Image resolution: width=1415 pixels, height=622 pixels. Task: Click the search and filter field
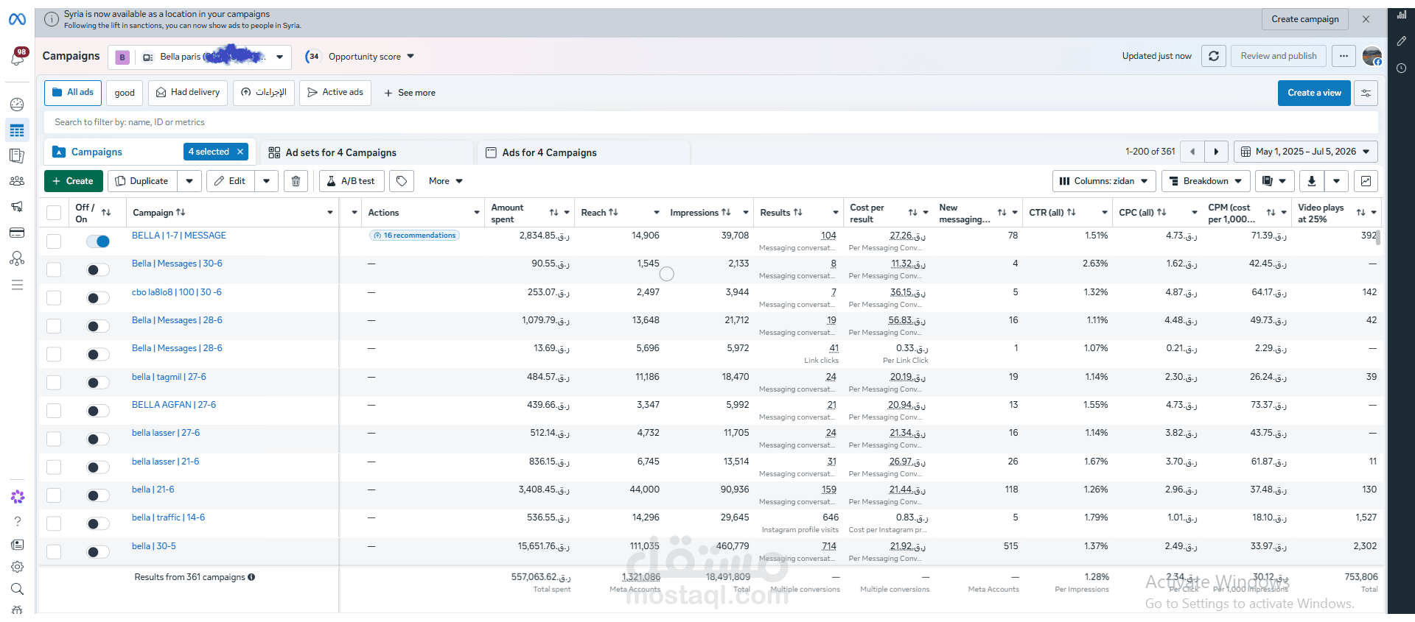[x=711, y=122]
